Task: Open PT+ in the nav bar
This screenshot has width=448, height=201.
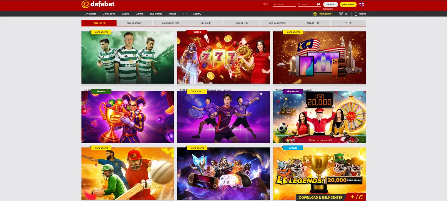Action: click(185, 14)
